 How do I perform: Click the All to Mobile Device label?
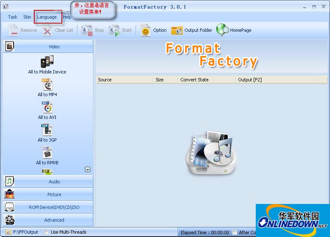click(47, 72)
